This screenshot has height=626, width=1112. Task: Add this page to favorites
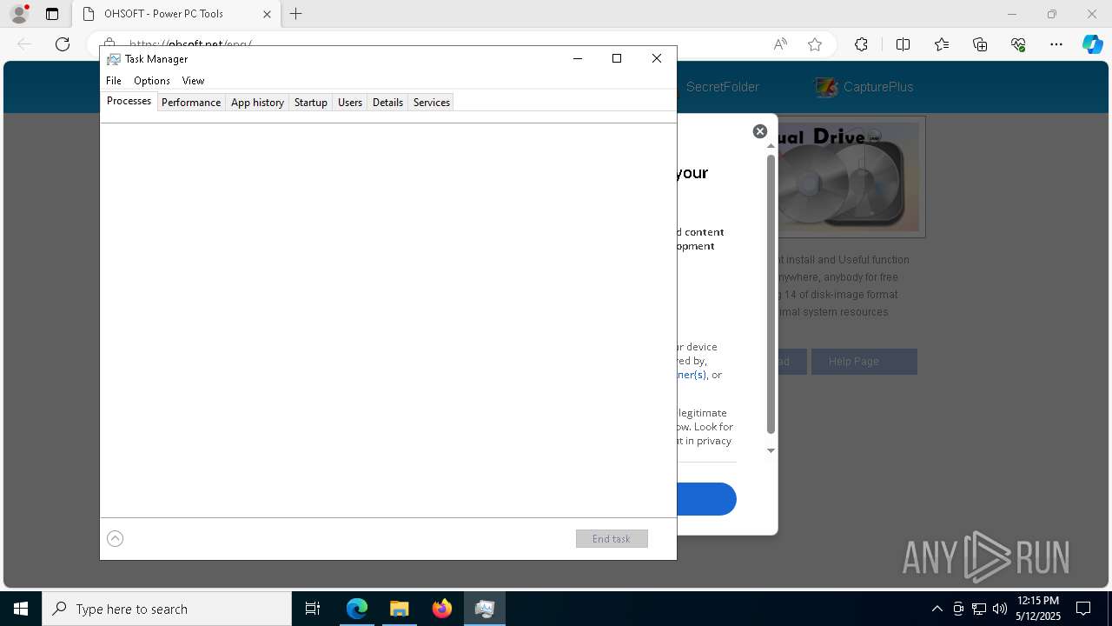click(815, 44)
